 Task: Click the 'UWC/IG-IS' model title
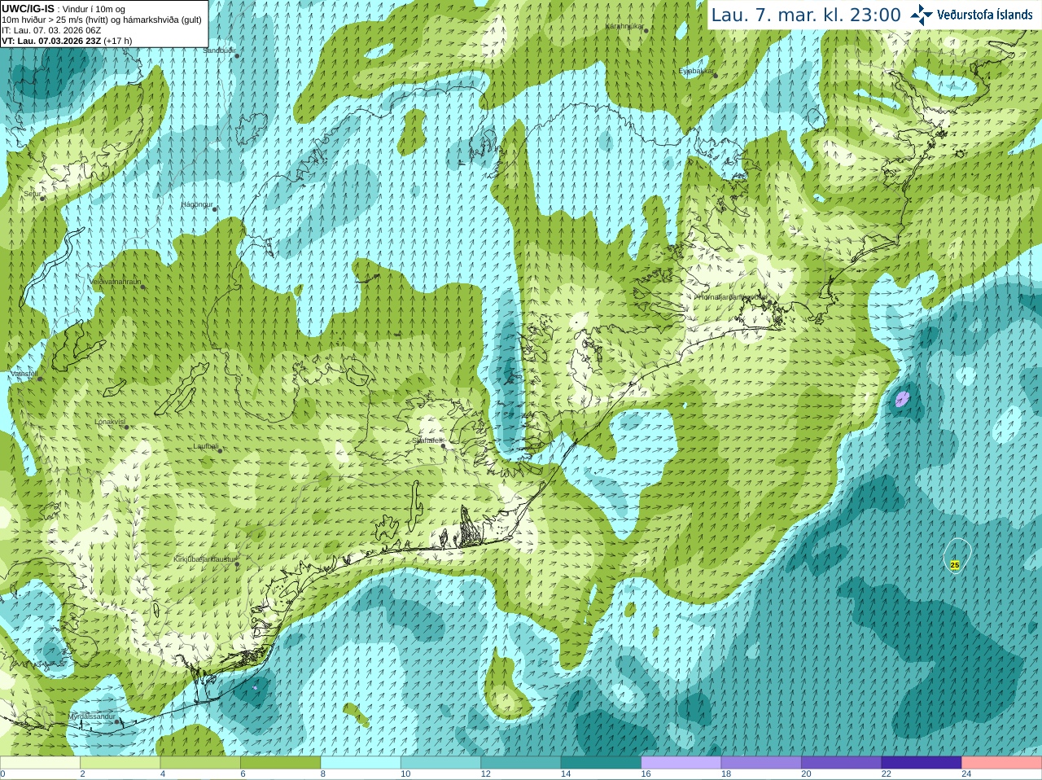pos(28,9)
